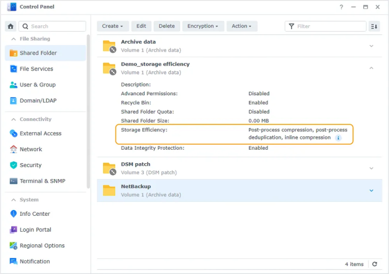Collapse the File Sharing section

point(14,39)
